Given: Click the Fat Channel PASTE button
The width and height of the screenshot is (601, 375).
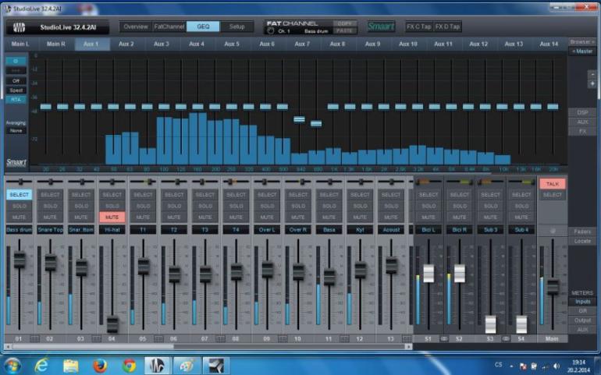Looking at the screenshot, I should pos(344,30).
